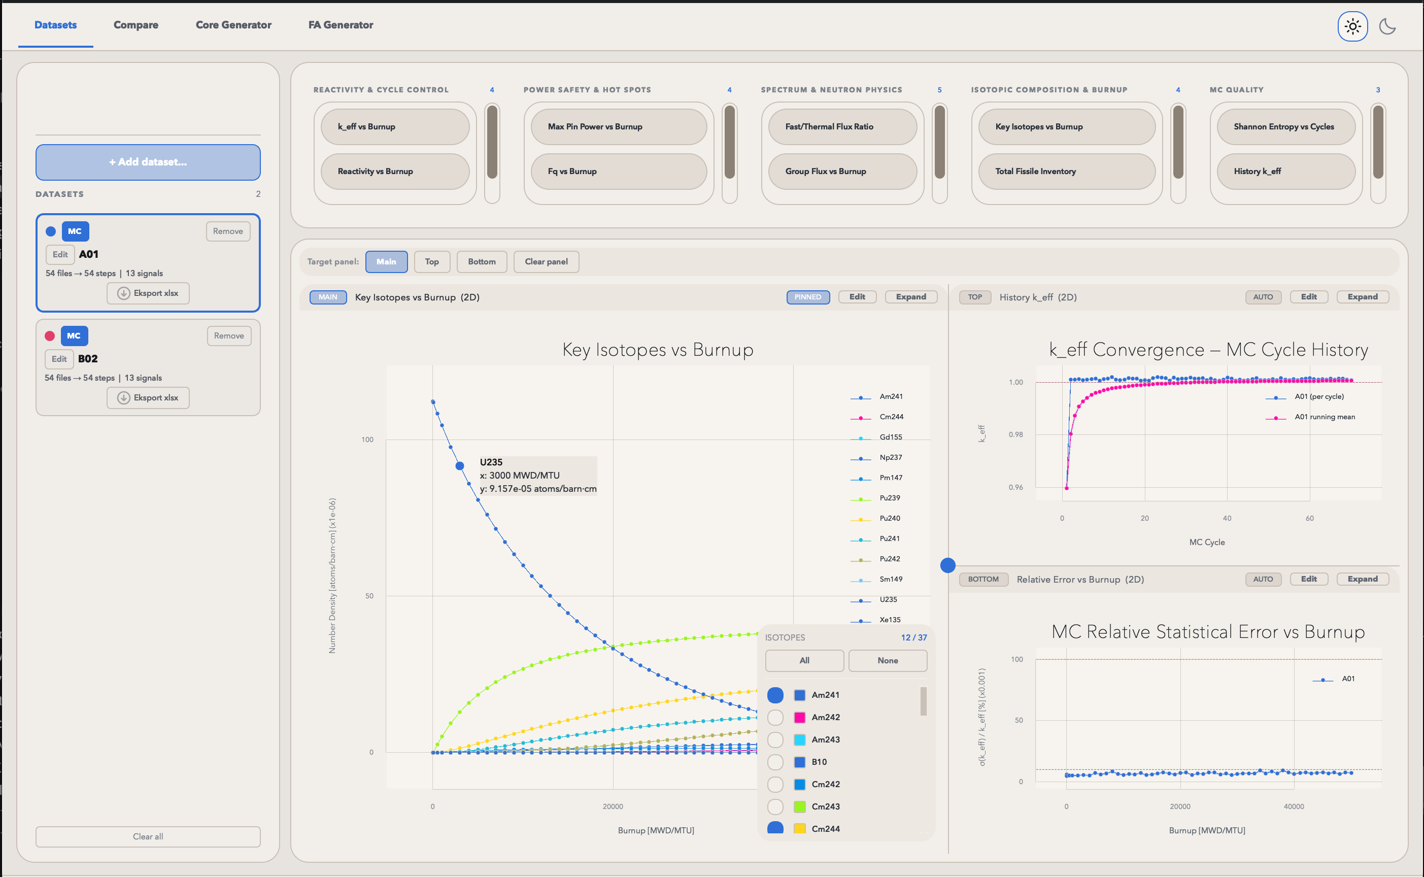Click Eksport xlsx download icon for A01
The width and height of the screenshot is (1424, 877).
(x=123, y=293)
